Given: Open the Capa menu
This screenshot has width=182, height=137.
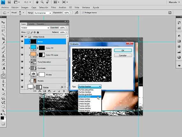Looking at the screenshot, I should tap(34, 7).
